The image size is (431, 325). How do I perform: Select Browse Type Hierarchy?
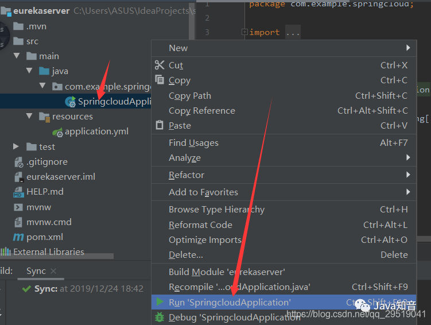[x=284, y=210]
